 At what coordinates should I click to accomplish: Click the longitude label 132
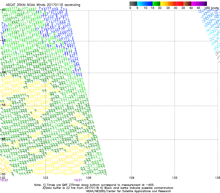[x=175, y=178]
